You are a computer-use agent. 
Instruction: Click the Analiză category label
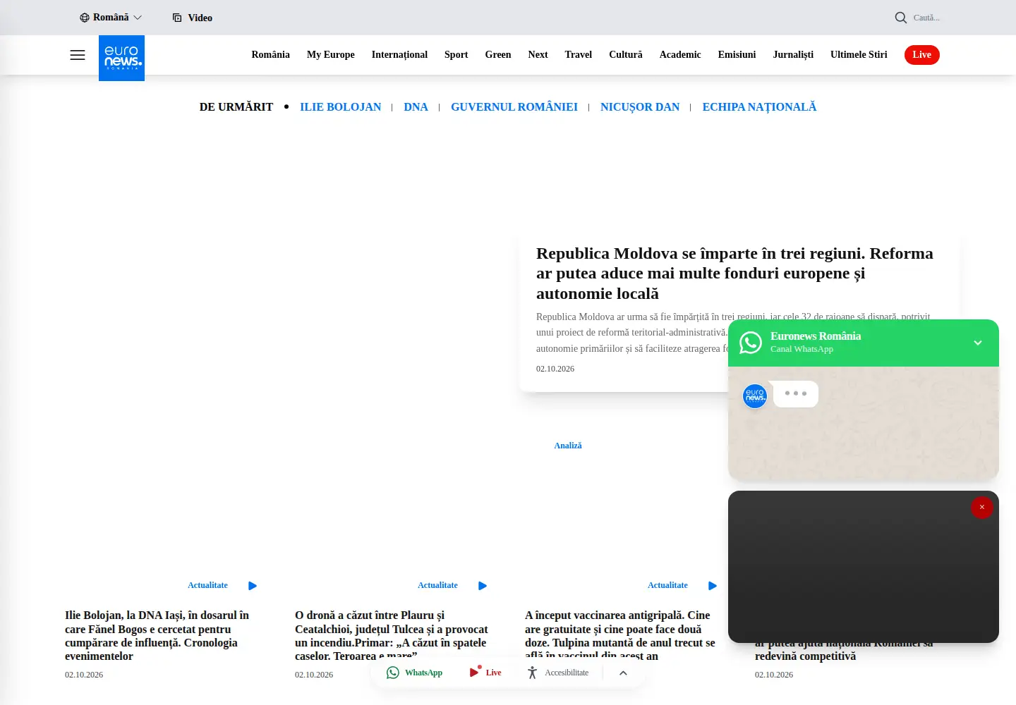(x=568, y=446)
